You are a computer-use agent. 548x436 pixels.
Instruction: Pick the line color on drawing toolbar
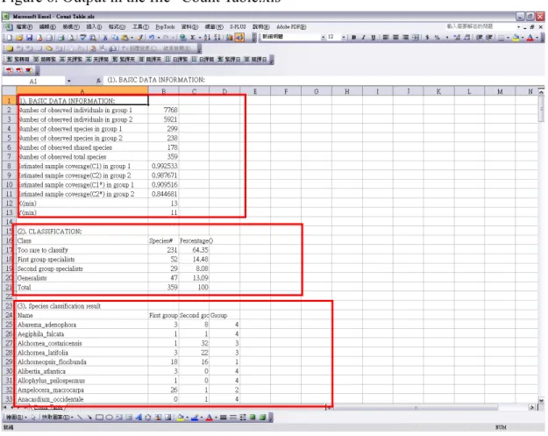pos(195,417)
